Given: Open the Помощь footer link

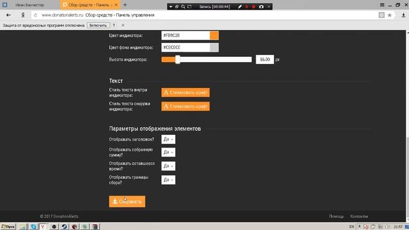Looking at the screenshot, I should (x=336, y=217).
